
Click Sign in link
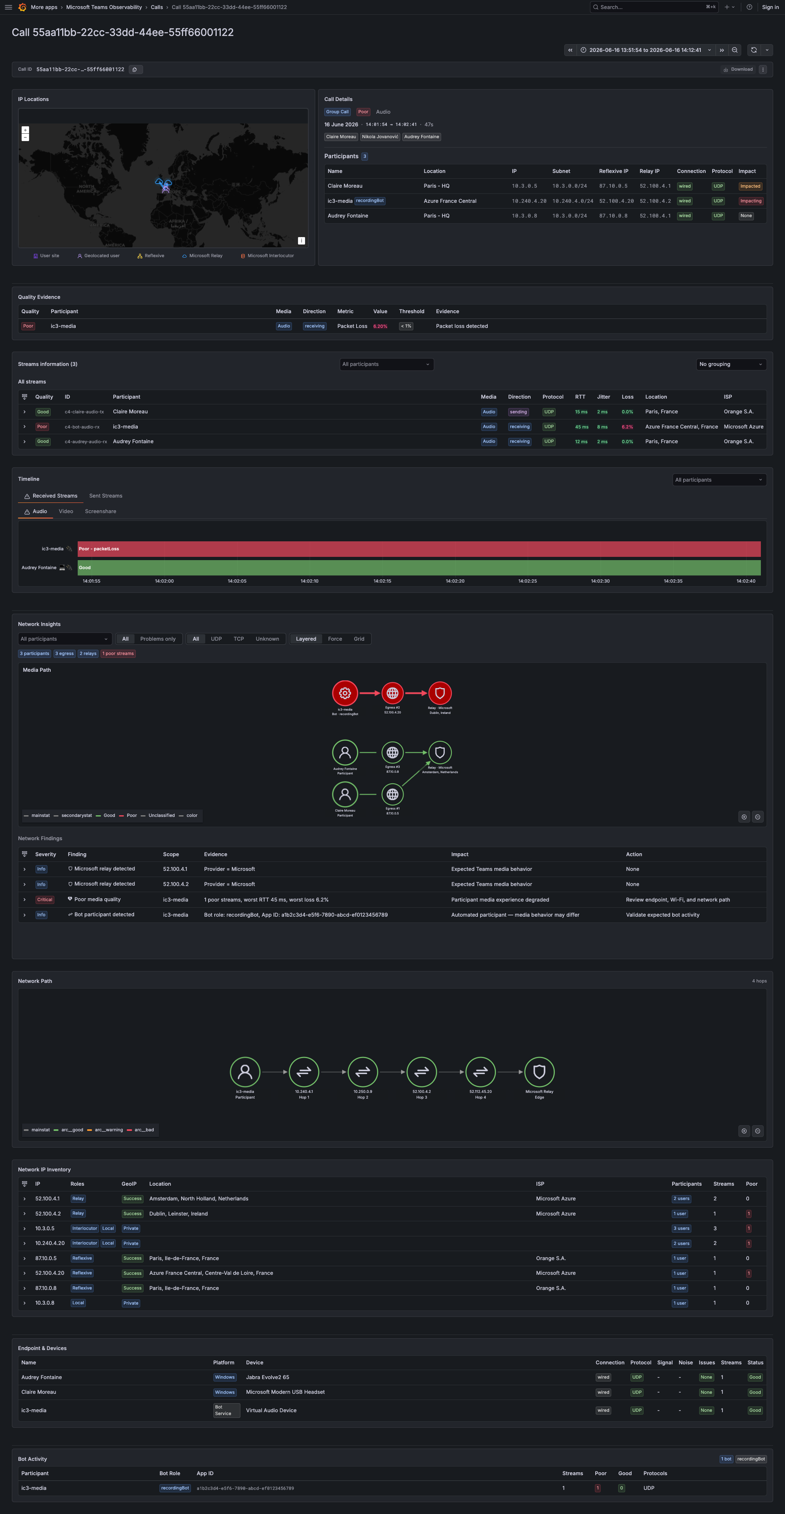(x=770, y=7)
